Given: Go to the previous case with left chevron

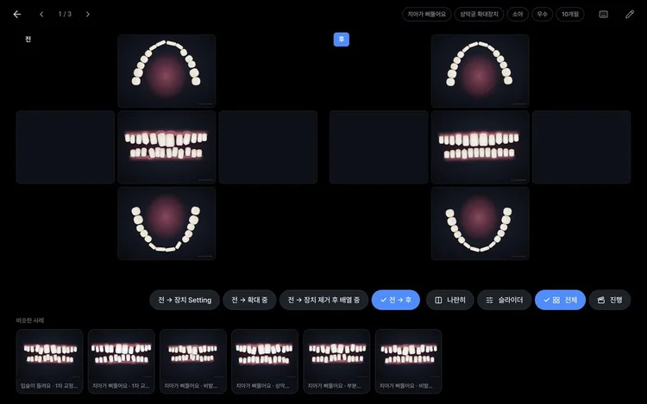Looking at the screenshot, I should pos(41,15).
